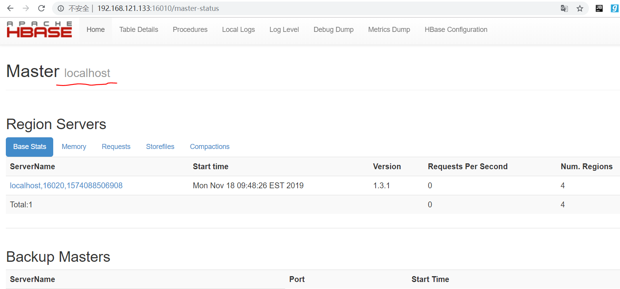The image size is (620, 289).
Task: Click the Region Servers heading
Action: (56, 124)
